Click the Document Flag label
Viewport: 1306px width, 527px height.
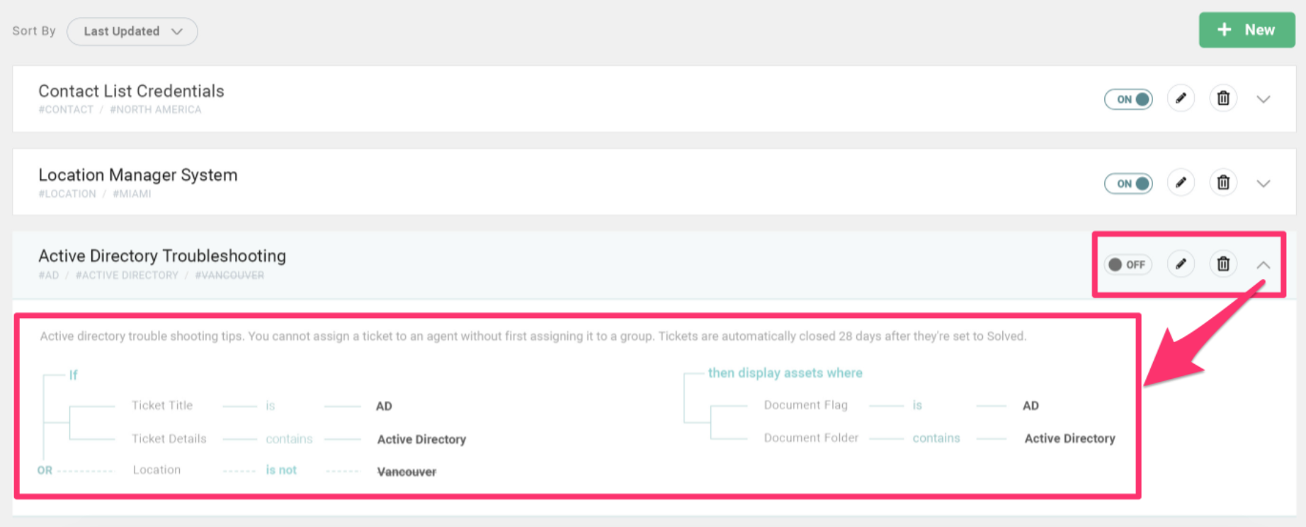(x=806, y=404)
